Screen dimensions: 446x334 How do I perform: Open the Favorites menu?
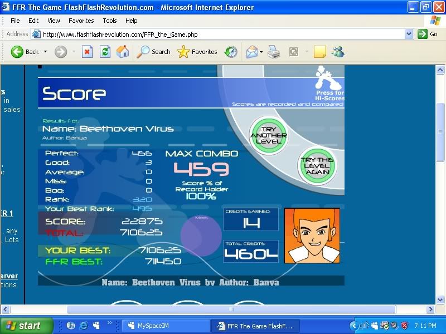click(81, 21)
